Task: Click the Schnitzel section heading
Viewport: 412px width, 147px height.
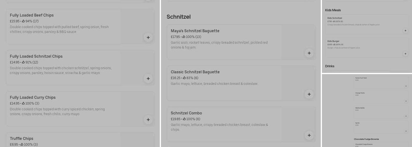Action: tap(179, 17)
